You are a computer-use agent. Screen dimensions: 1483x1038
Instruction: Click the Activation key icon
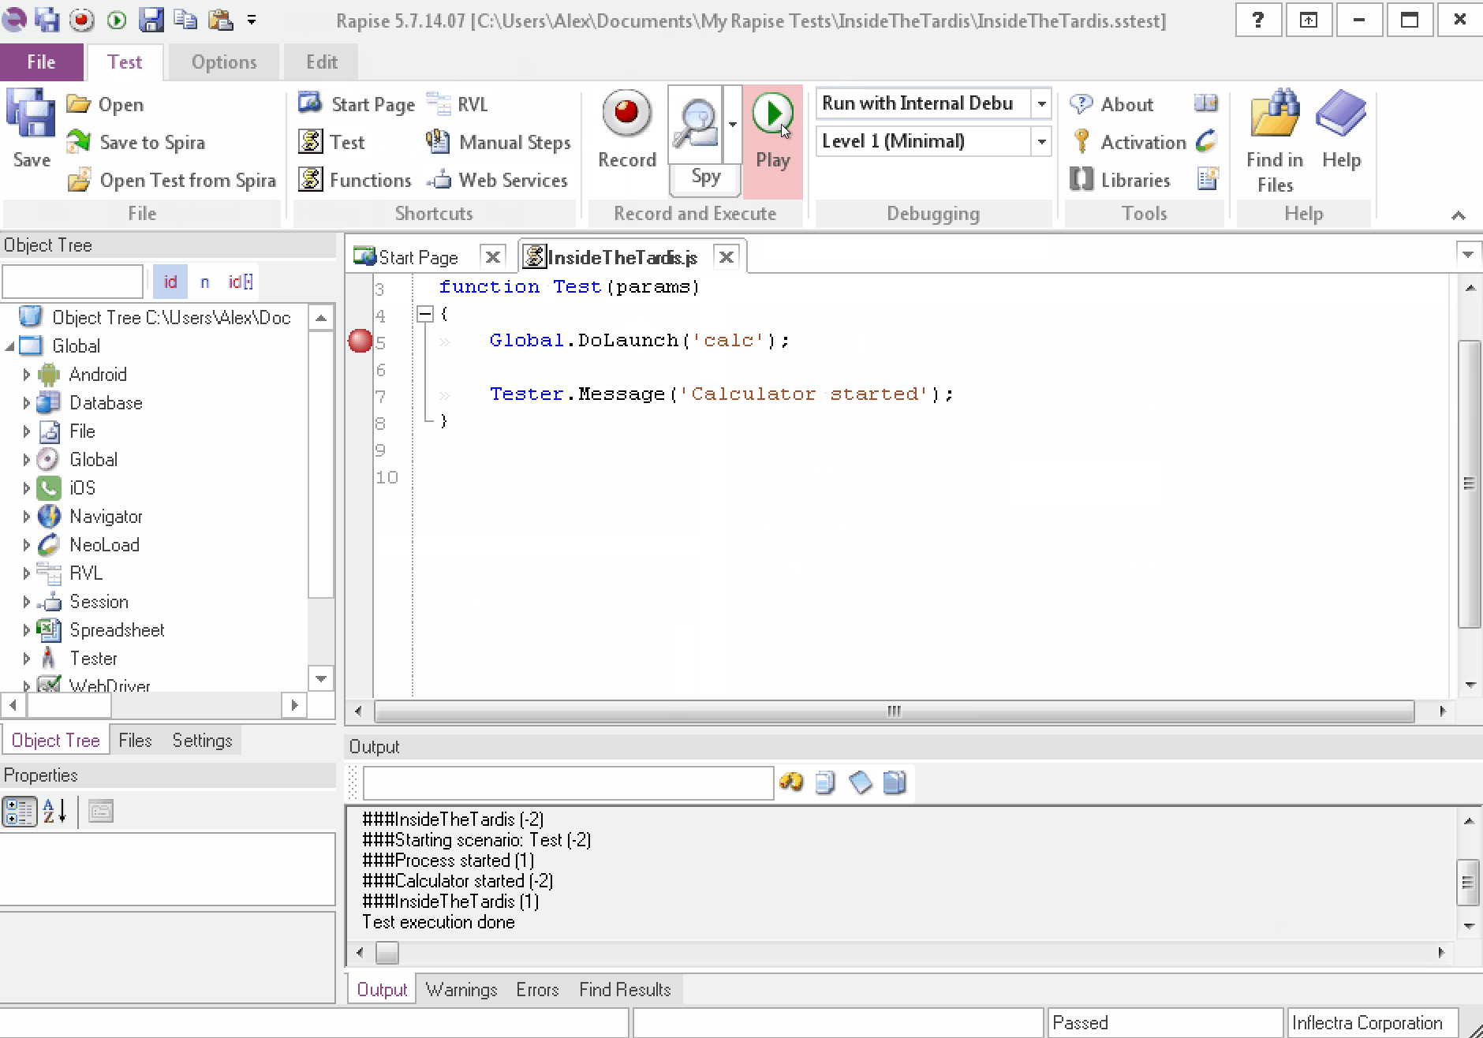tap(1081, 142)
